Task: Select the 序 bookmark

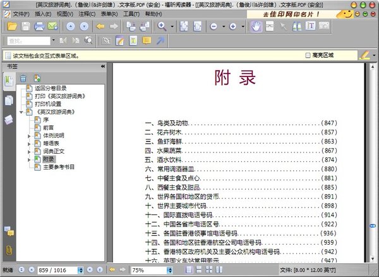Action: (46, 120)
